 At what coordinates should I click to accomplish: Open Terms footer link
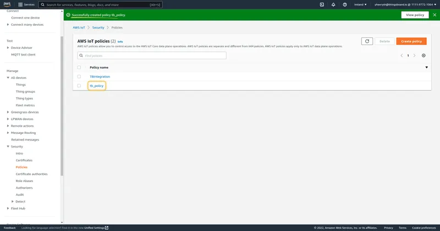coord(403,228)
